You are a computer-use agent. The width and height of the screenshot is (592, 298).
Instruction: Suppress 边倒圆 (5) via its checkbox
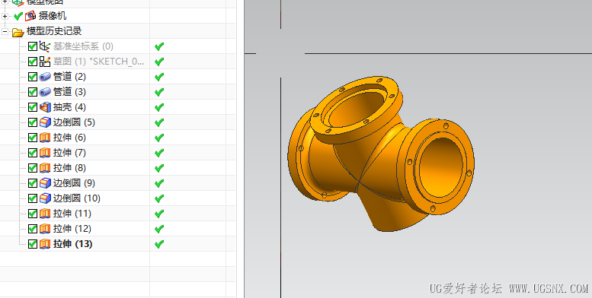[33, 122]
